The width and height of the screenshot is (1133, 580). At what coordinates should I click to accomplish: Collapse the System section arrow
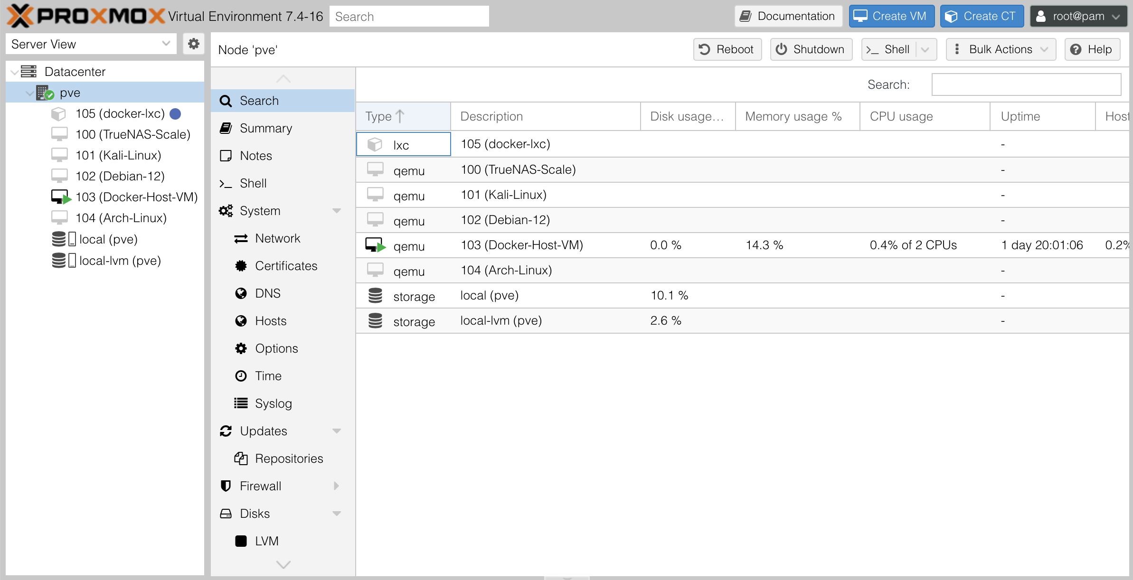337,211
